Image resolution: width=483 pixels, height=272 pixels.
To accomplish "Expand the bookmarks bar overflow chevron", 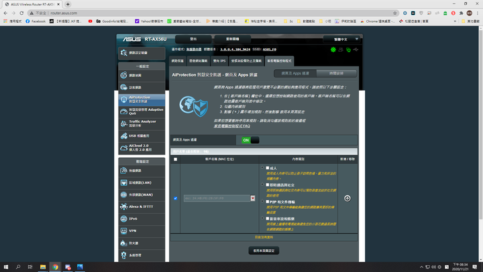I will coord(455,21).
